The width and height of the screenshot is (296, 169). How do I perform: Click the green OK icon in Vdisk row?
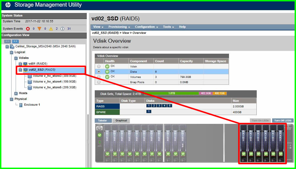[107, 66]
